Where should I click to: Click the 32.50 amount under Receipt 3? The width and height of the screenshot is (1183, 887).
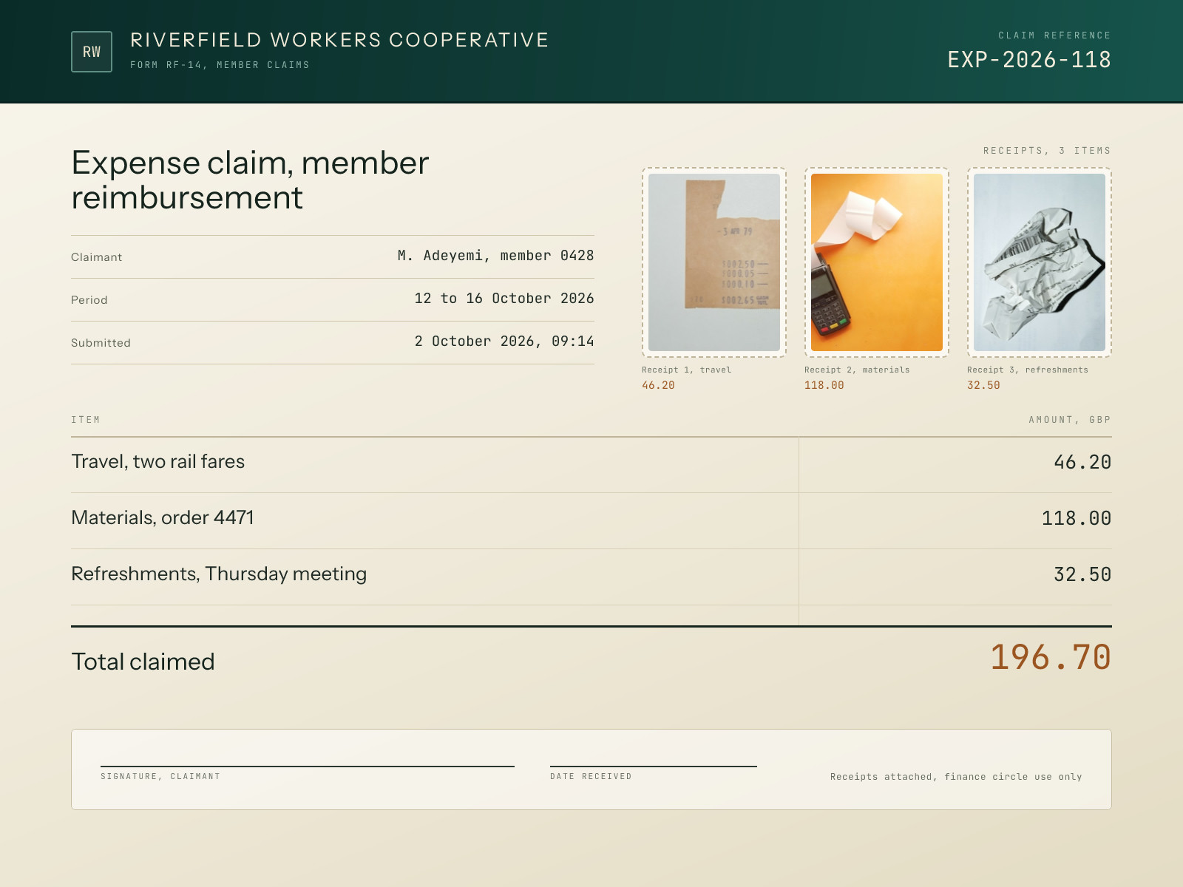click(x=983, y=385)
